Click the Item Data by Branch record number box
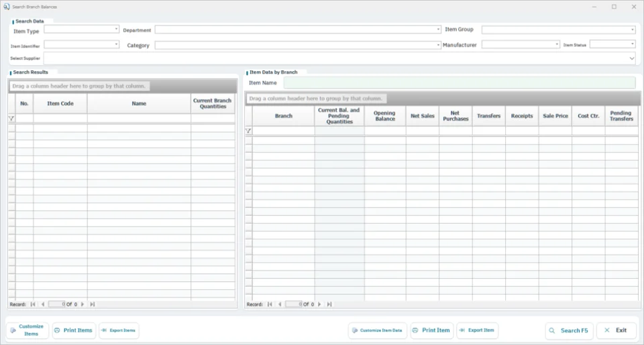This screenshot has width=644, height=345. [x=294, y=304]
